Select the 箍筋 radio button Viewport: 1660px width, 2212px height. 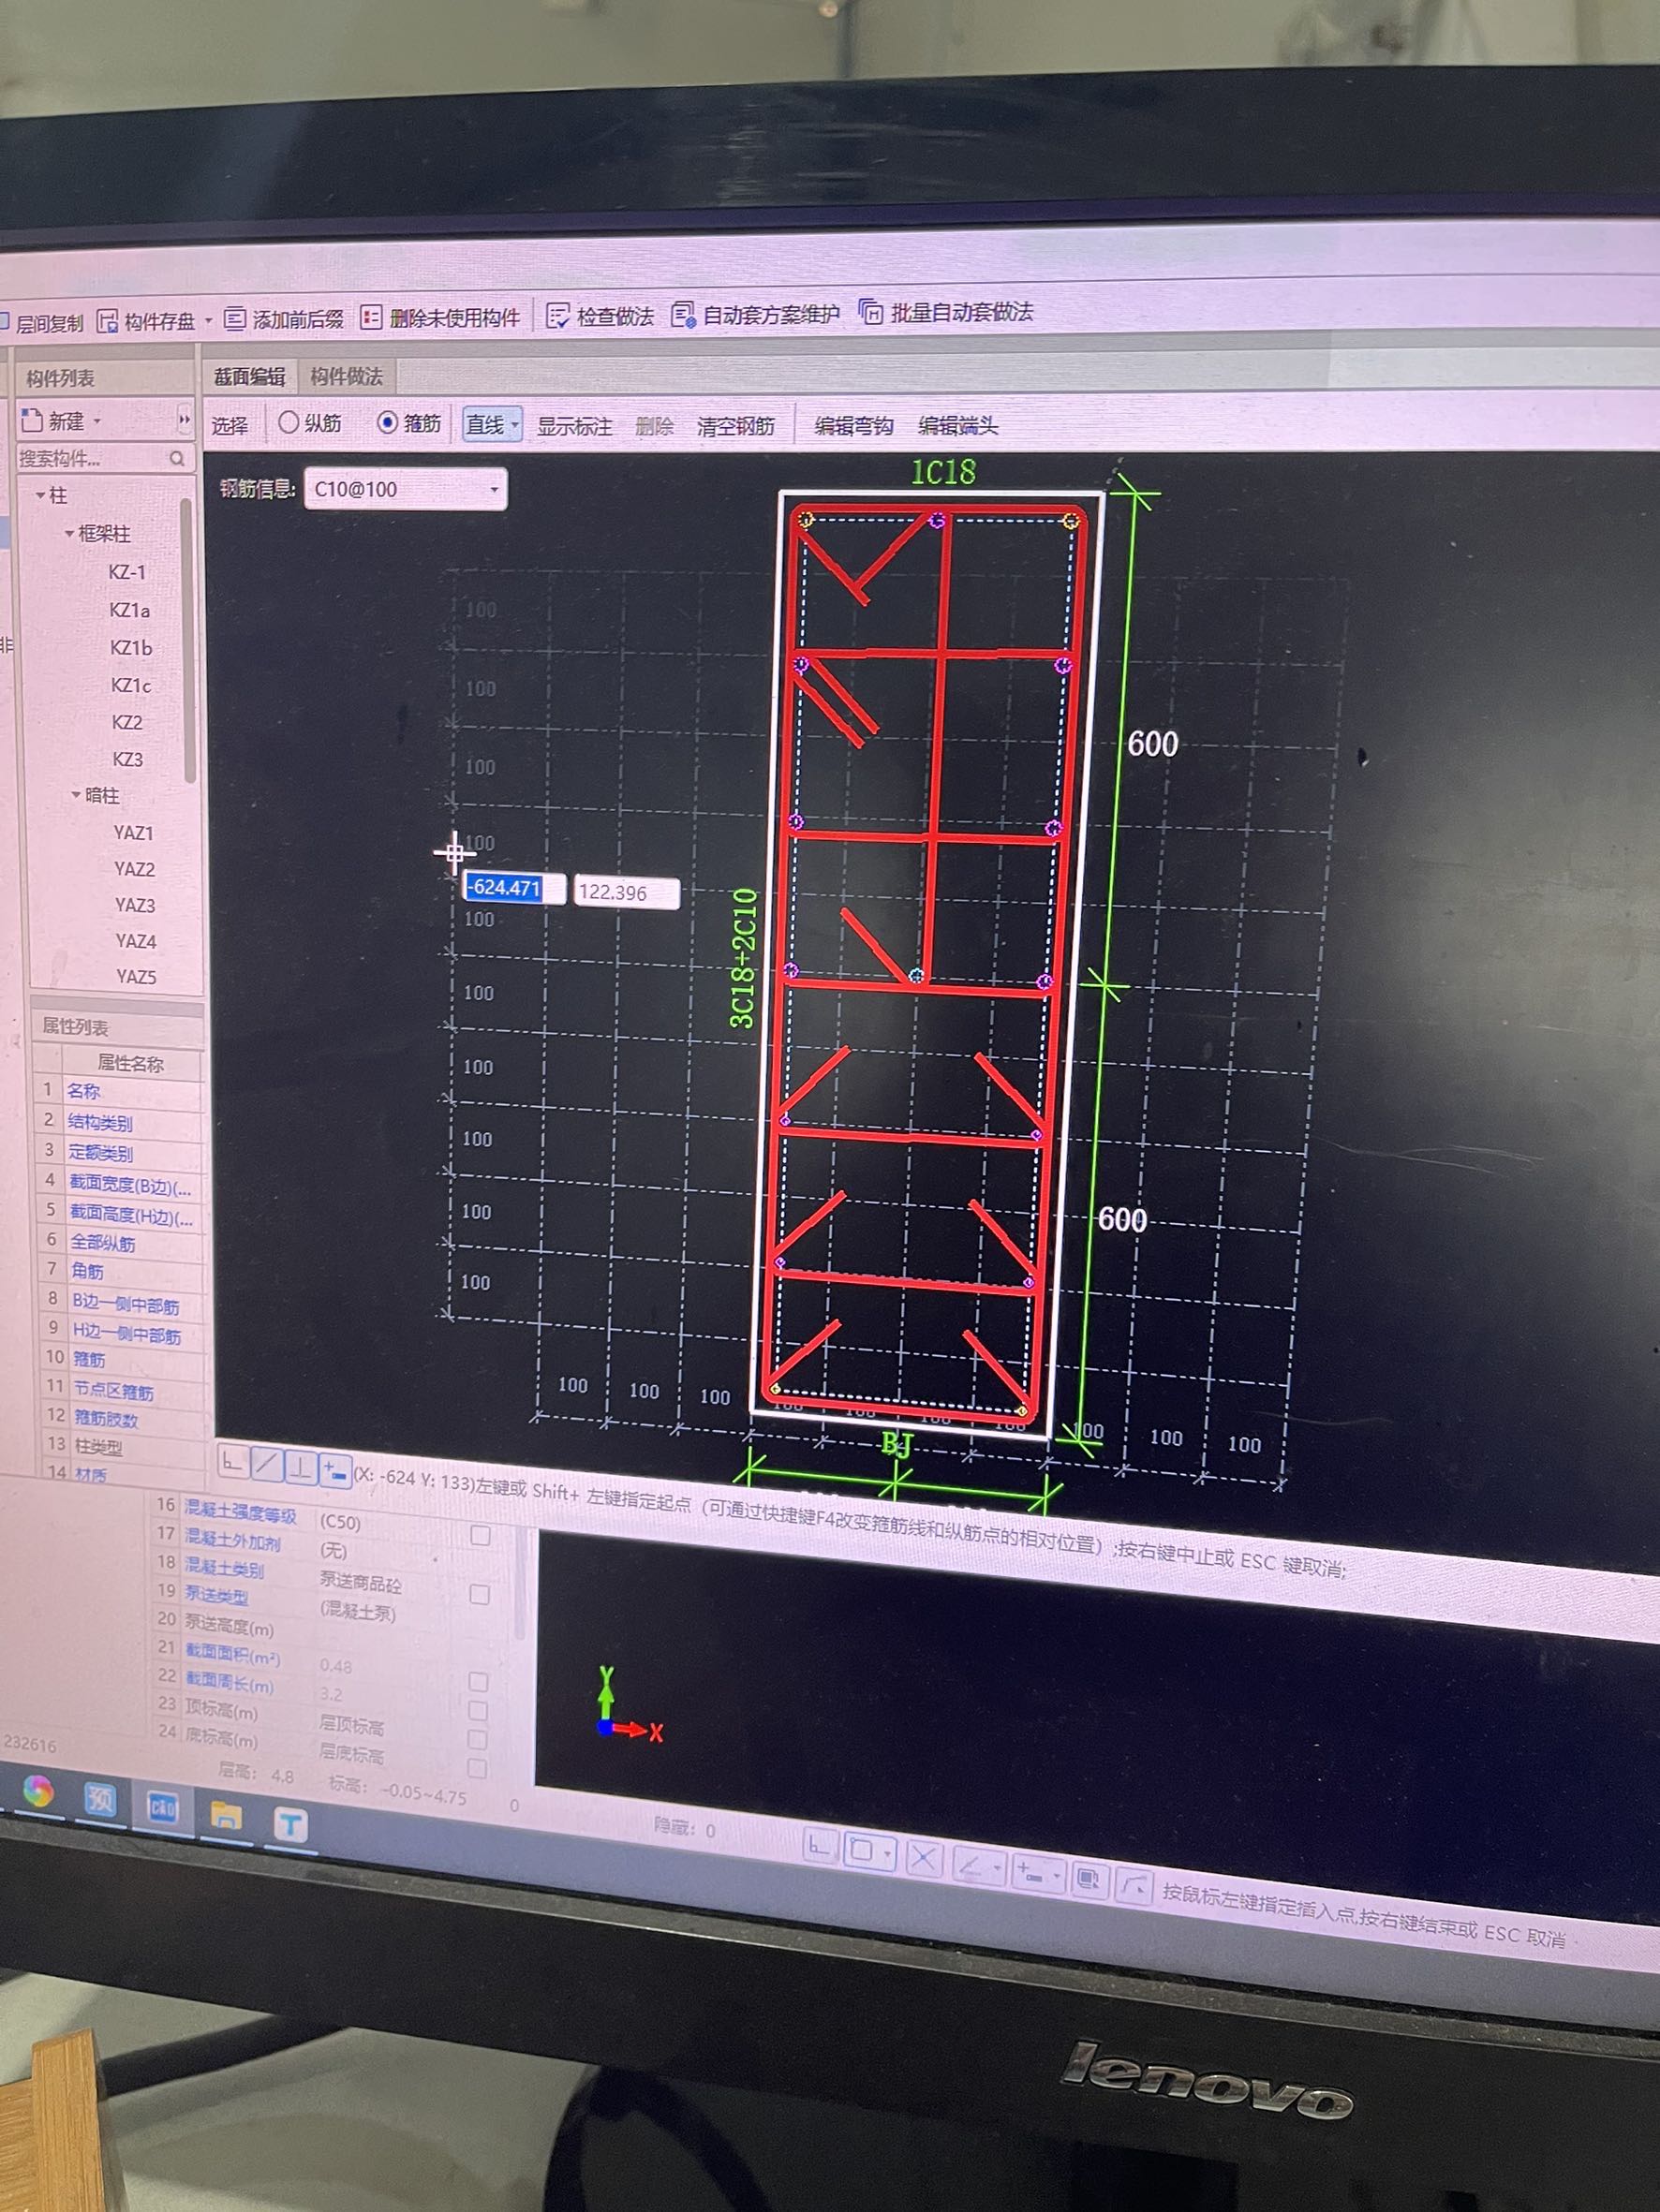pos(387,422)
